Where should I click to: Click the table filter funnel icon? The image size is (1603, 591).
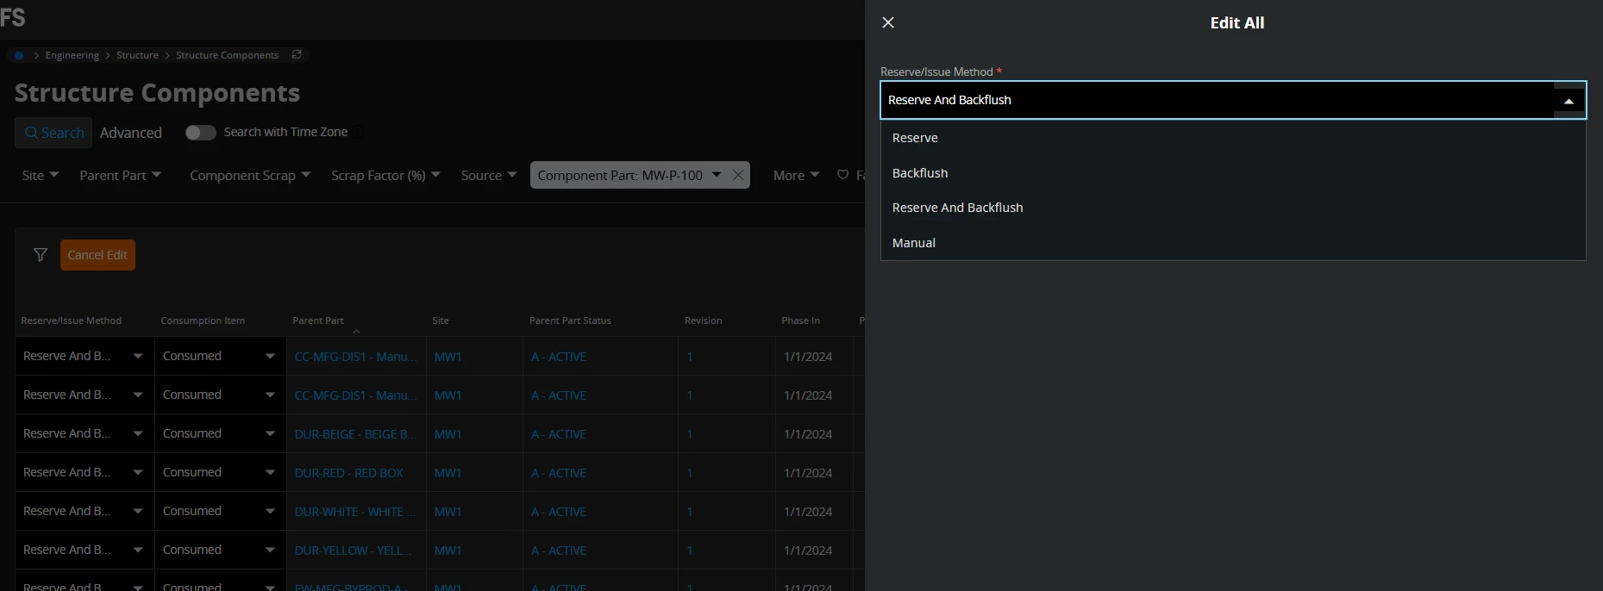[x=40, y=255]
